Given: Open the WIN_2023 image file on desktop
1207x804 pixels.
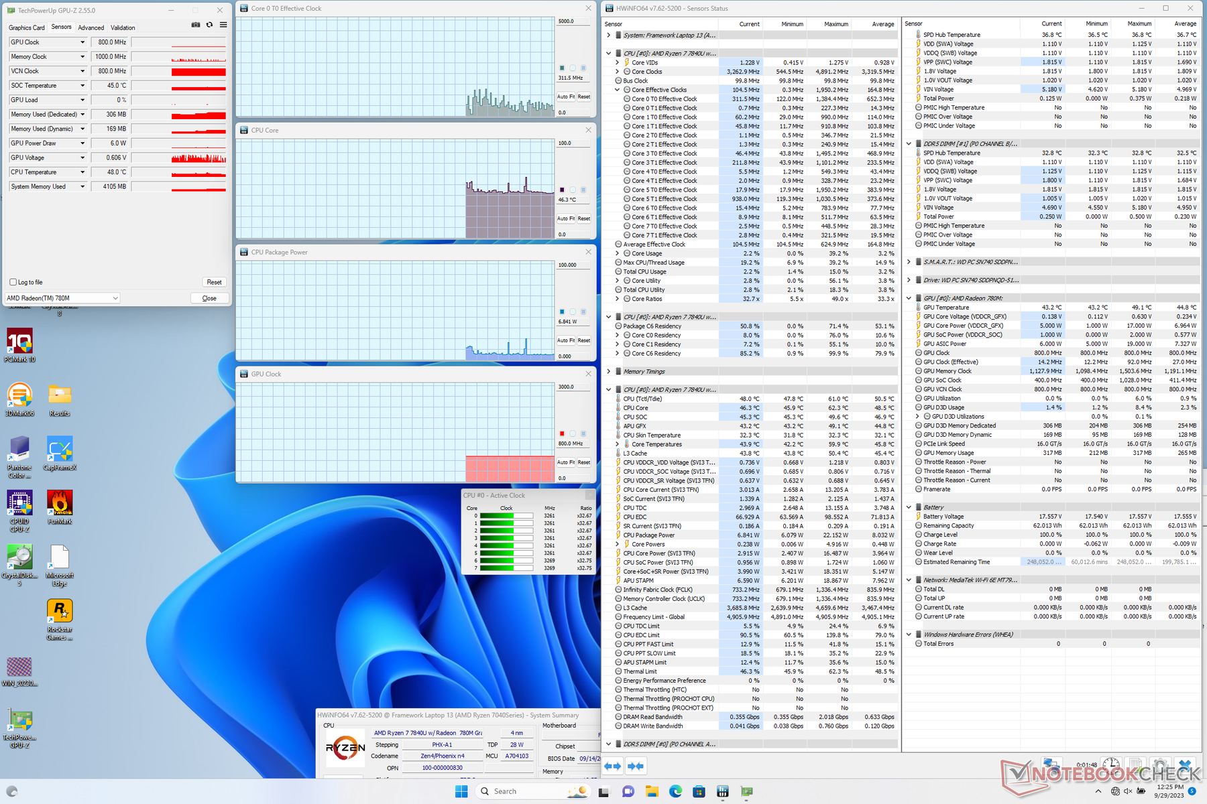Looking at the screenshot, I should [x=19, y=671].
